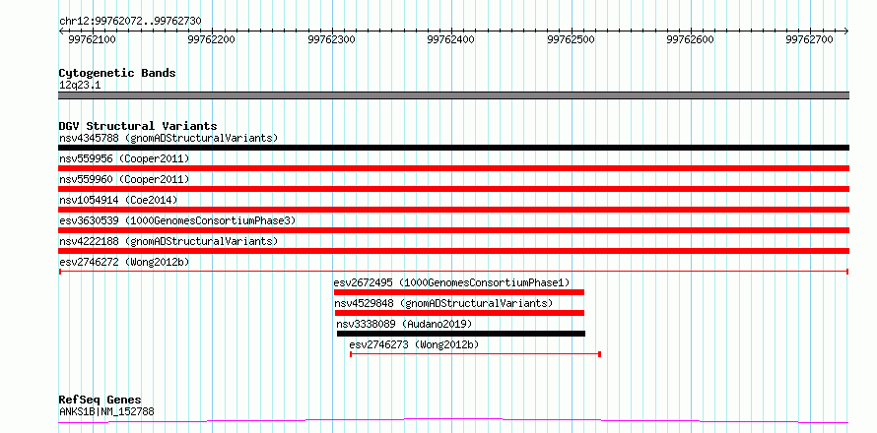Select the red nsv559956 variant bar

453,168
